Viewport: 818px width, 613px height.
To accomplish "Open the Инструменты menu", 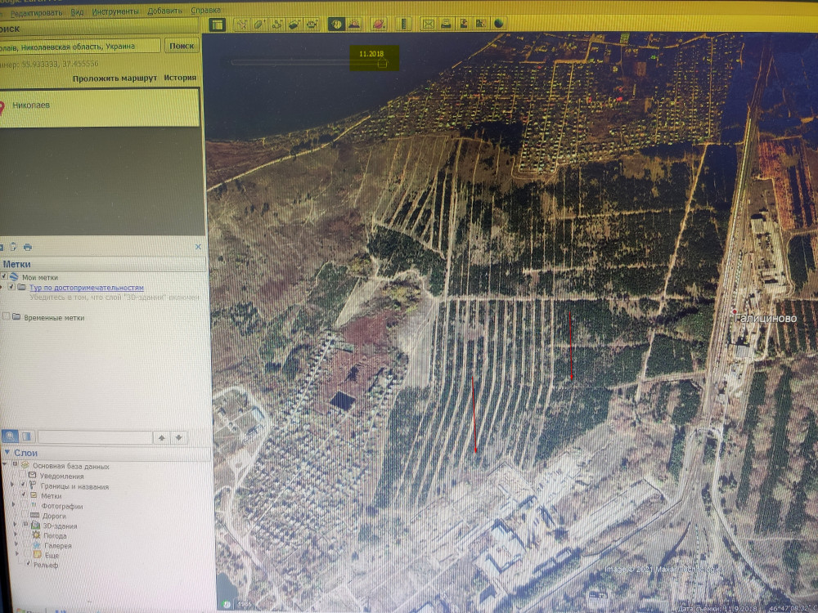I will pos(115,12).
